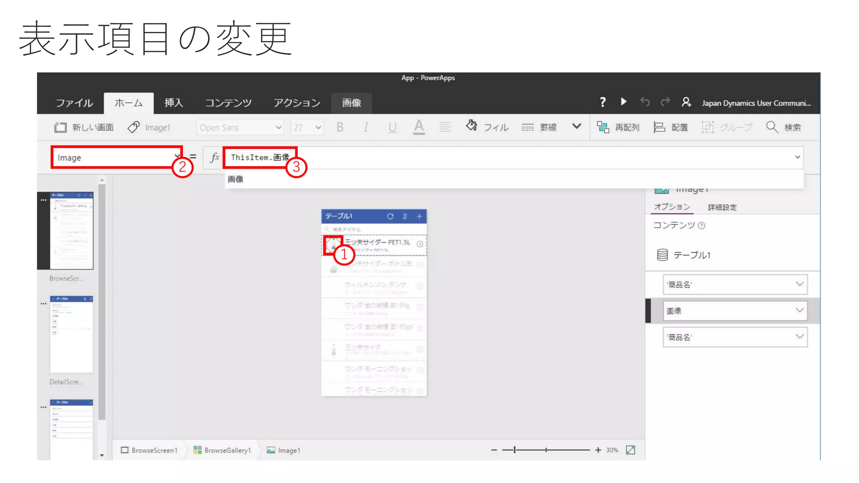859x483 pixels.
Task: Click the help question mark icon
Action: (603, 102)
